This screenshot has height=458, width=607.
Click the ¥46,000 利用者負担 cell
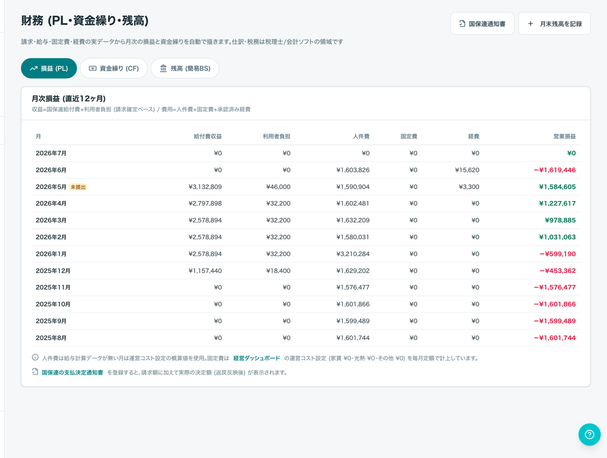pyautogui.click(x=278, y=187)
